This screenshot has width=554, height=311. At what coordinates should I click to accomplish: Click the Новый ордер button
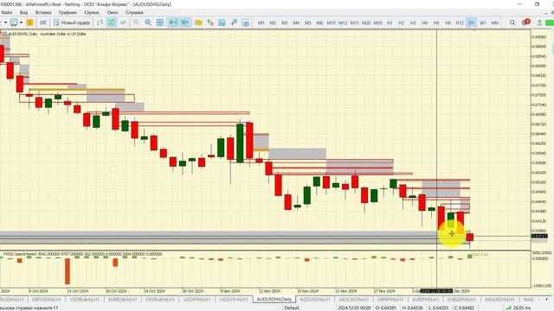[72, 22]
